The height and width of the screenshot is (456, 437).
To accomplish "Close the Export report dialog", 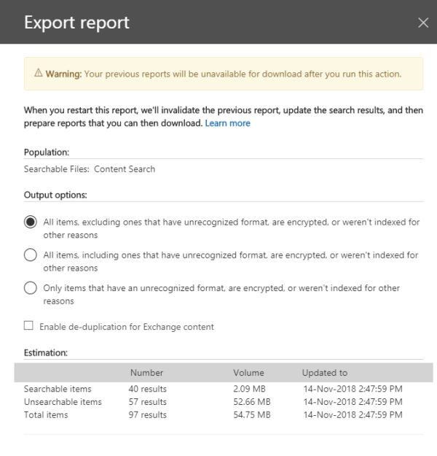I will click(x=423, y=23).
